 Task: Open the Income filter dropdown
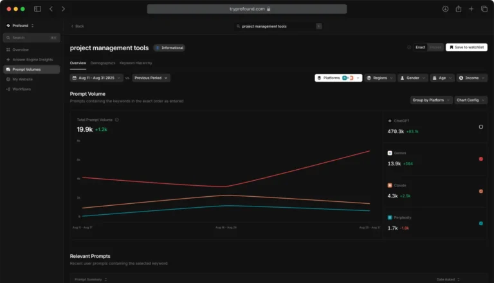tap(471, 78)
